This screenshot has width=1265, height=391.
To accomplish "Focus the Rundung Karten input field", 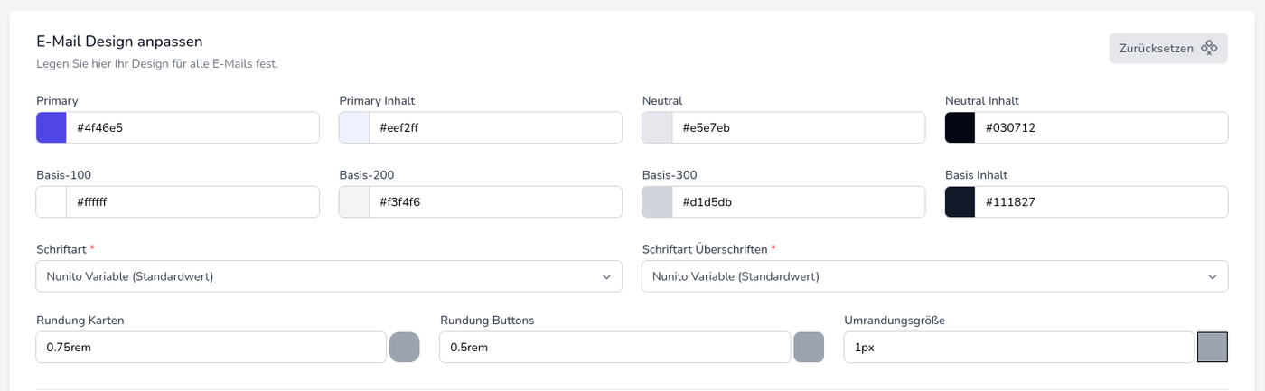I will [x=211, y=348].
